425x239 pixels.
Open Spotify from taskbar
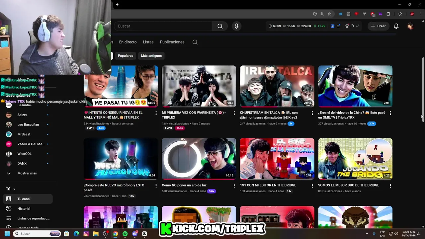click(125, 234)
